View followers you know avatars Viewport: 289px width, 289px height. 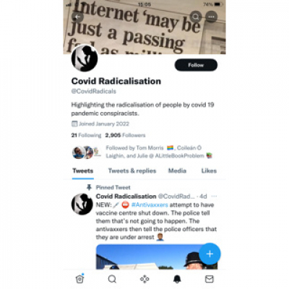(x=87, y=152)
